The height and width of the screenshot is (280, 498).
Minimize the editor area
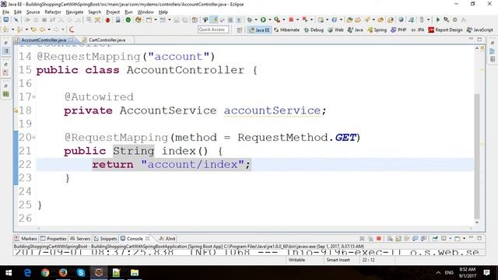click(471, 39)
